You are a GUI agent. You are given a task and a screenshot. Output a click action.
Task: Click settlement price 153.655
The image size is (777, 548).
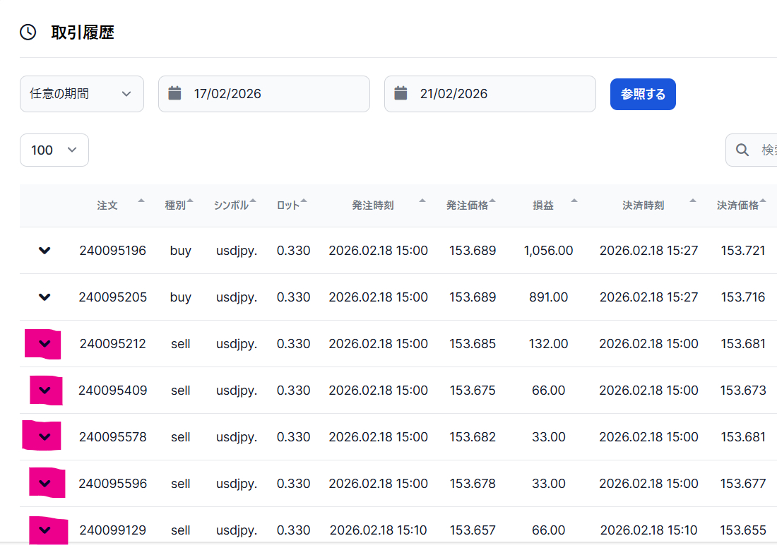(743, 530)
